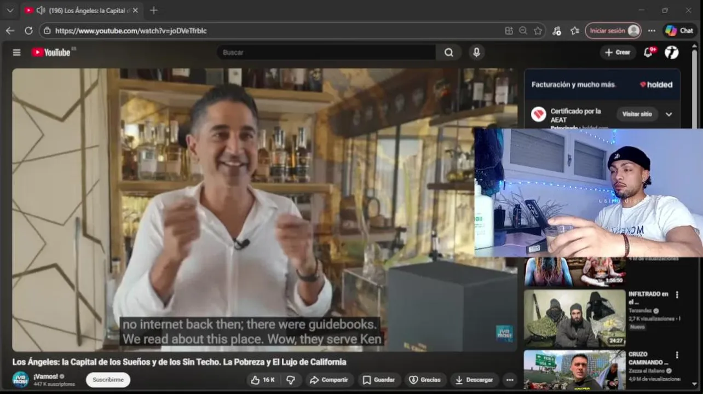The image size is (703, 394).
Task: Open the YouTube hamburger guide menu
Action: (16, 53)
